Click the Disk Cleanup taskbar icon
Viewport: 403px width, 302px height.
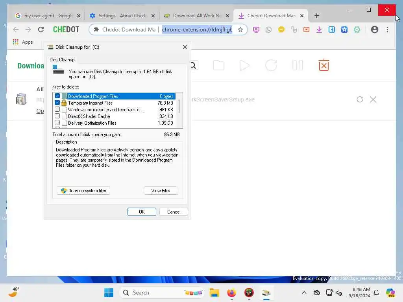(x=266, y=293)
